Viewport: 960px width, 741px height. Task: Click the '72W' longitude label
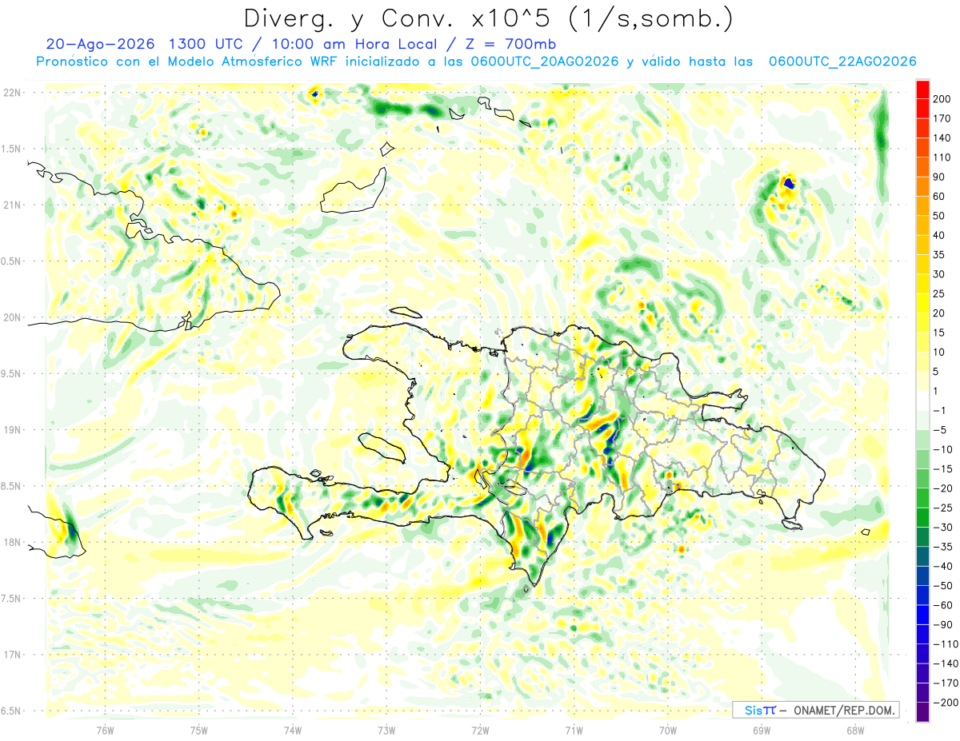pyautogui.click(x=480, y=730)
